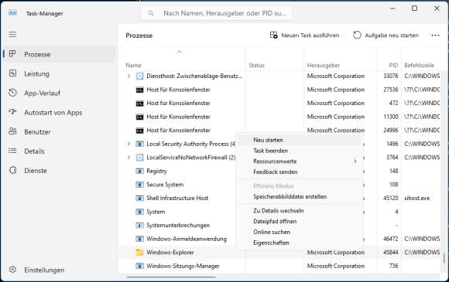Click the Windows-Sitzungs-Manager process icon
The width and height of the screenshot is (449, 282).
tap(139, 266)
